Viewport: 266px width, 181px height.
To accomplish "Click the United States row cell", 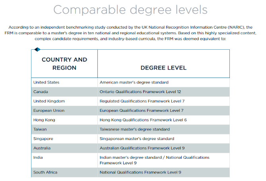I will 47,82.
